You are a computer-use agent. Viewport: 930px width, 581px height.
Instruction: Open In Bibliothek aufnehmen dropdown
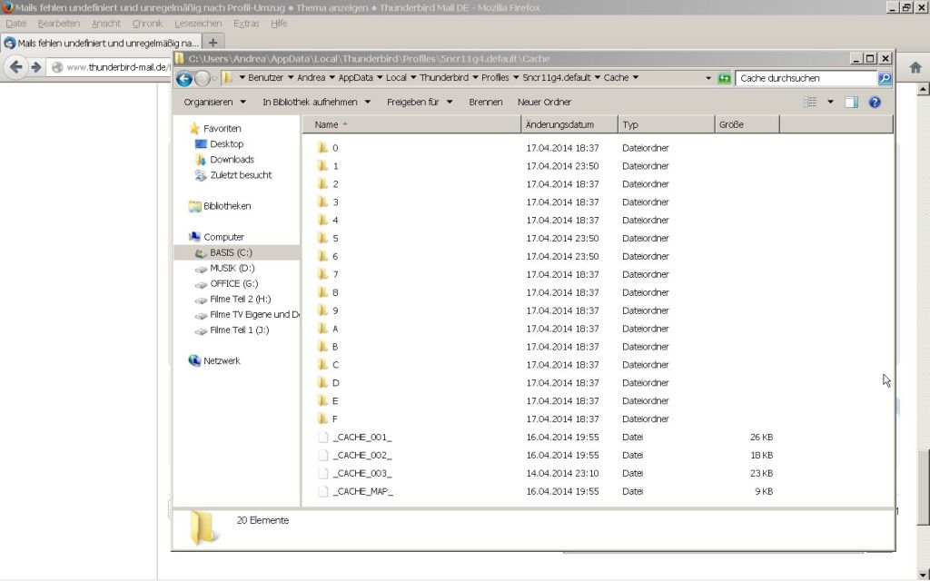click(x=317, y=103)
